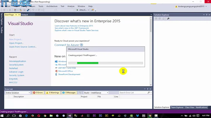Pin the Start Page tab
Image resolution: width=211 pixels, height=118 pixels.
click(16, 15)
